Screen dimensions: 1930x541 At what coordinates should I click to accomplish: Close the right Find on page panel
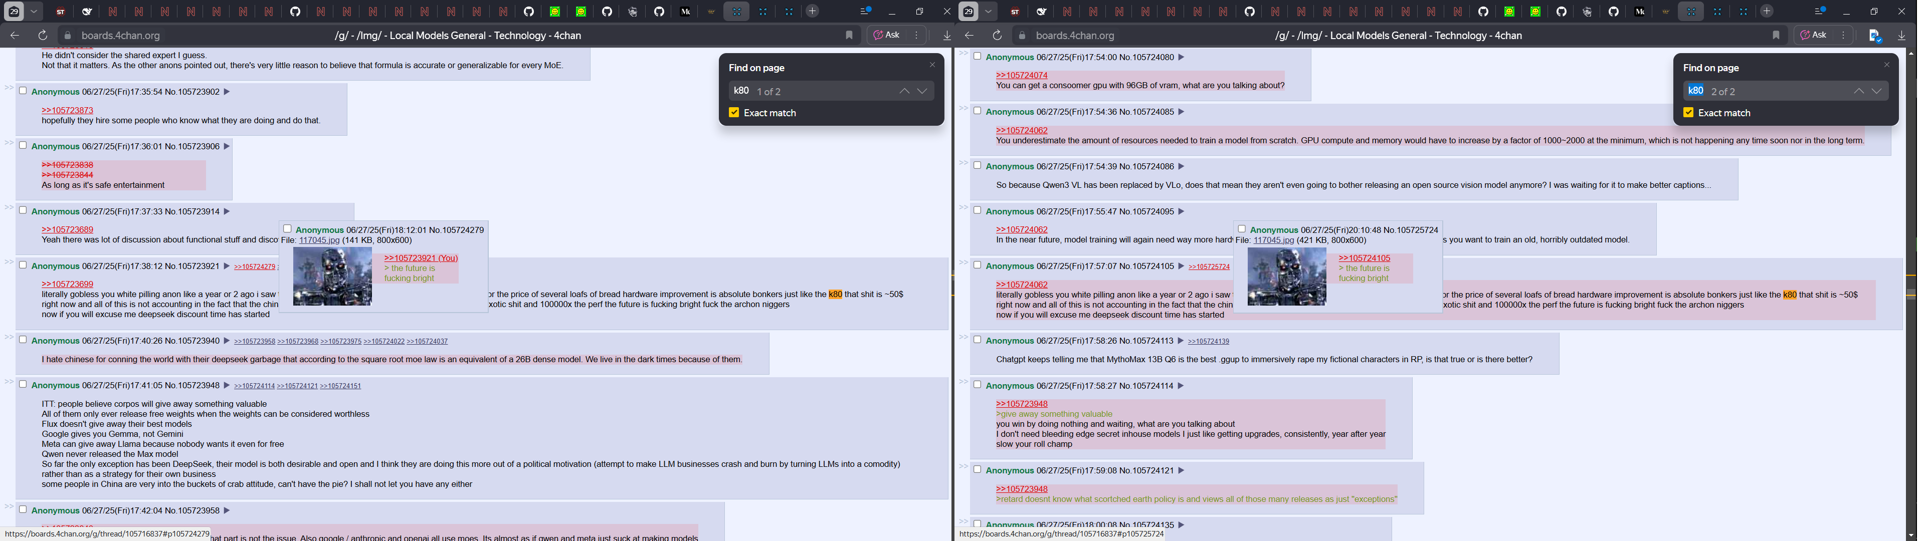[x=1886, y=65]
